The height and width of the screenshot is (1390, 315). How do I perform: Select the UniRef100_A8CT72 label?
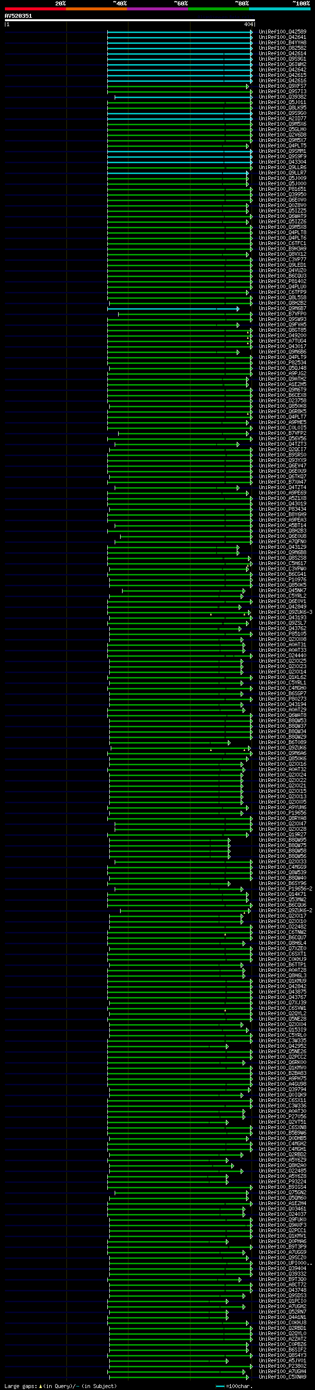(x=283, y=1285)
